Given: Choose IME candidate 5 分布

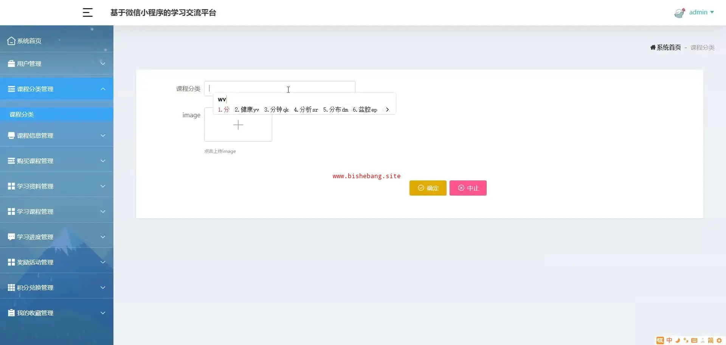Looking at the screenshot, I should click(x=335, y=110).
